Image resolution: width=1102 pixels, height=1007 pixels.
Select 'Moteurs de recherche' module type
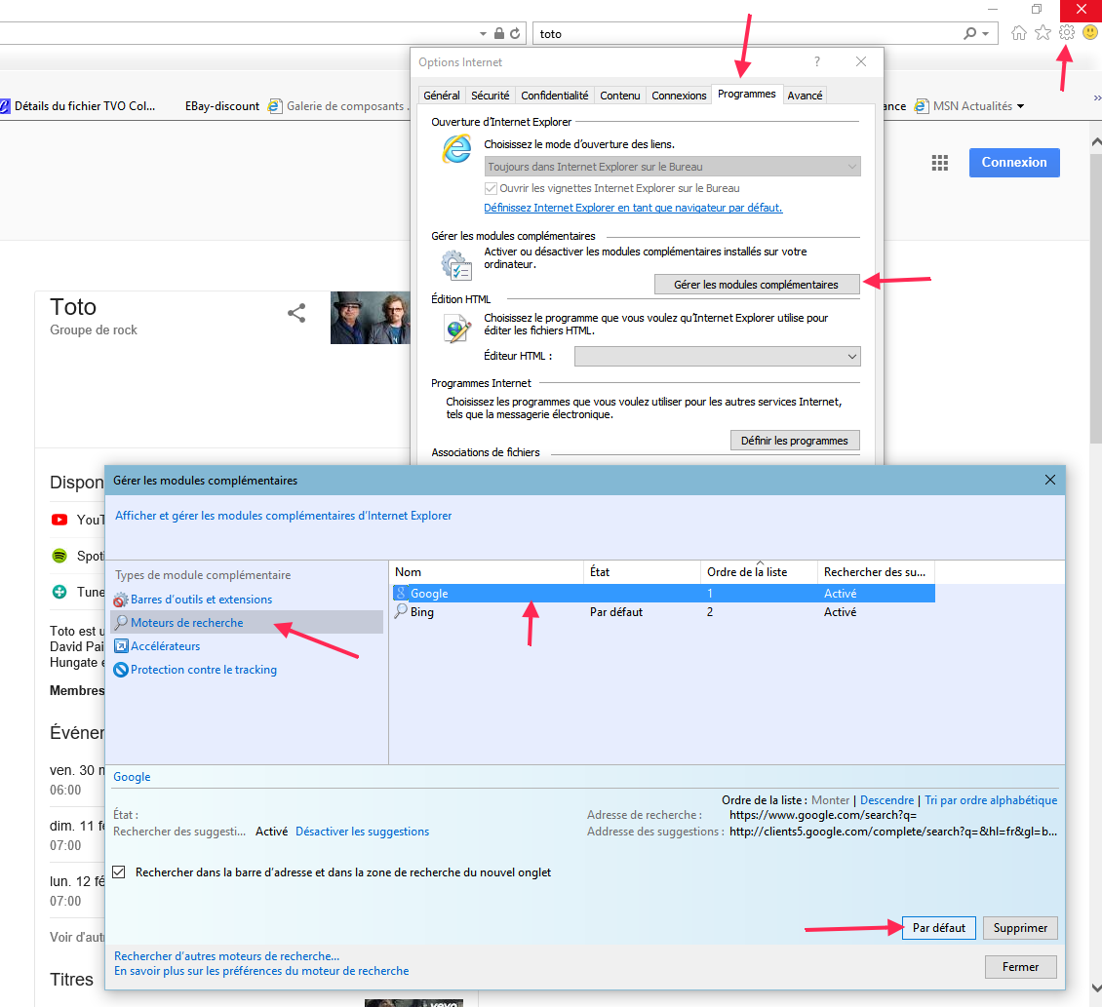coord(247,623)
